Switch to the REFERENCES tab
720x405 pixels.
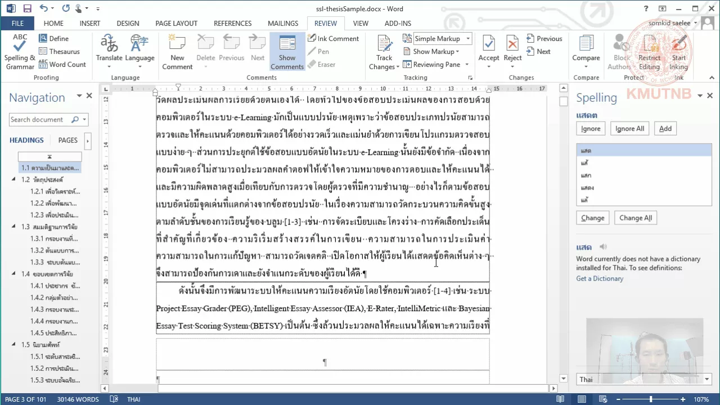(x=232, y=23)
